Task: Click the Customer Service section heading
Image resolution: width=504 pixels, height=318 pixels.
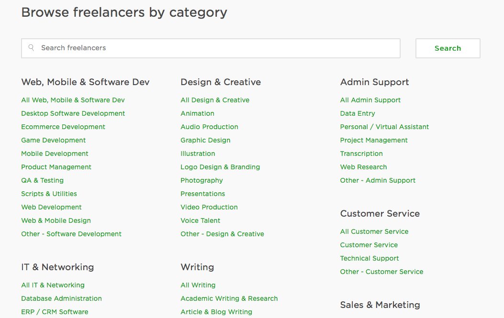Action: (380, 214)
